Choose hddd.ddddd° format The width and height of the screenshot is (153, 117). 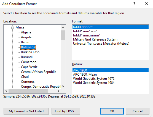point(111,27)
